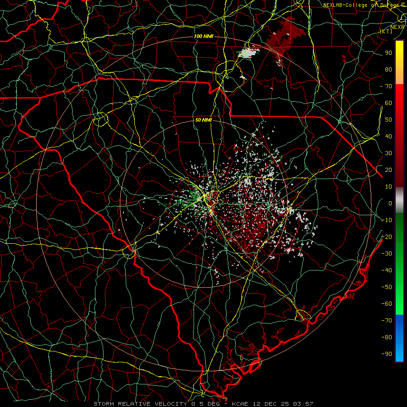Click the 50 NMI range ring label
The width and height of the screenshot is (407, 407).
[203, 120]
